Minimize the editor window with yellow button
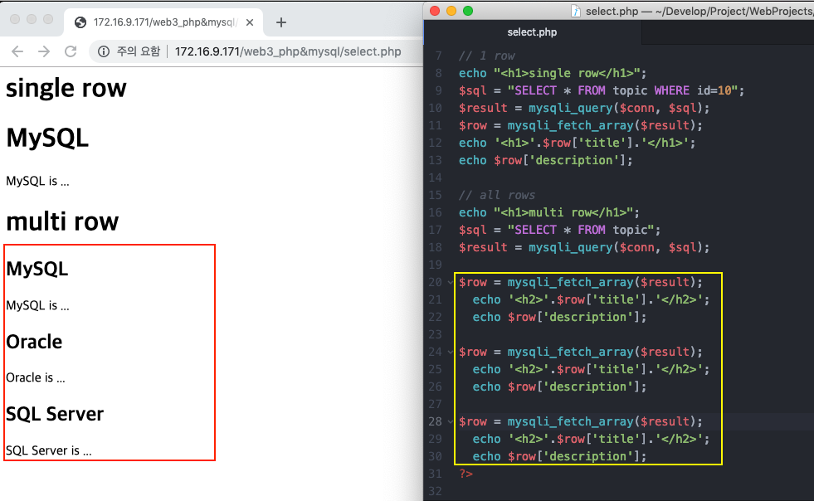 (451, 11)
